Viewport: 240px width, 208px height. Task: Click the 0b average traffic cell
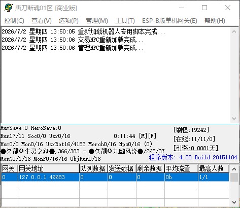pyautogui.click(x=181, y=177)
